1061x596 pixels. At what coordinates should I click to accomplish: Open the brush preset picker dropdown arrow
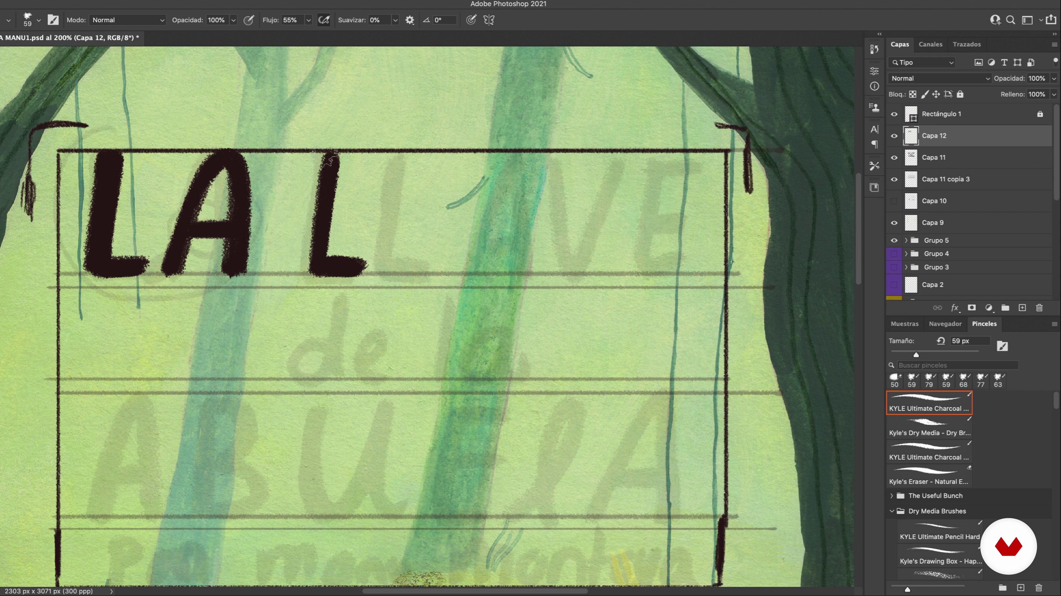39,20
